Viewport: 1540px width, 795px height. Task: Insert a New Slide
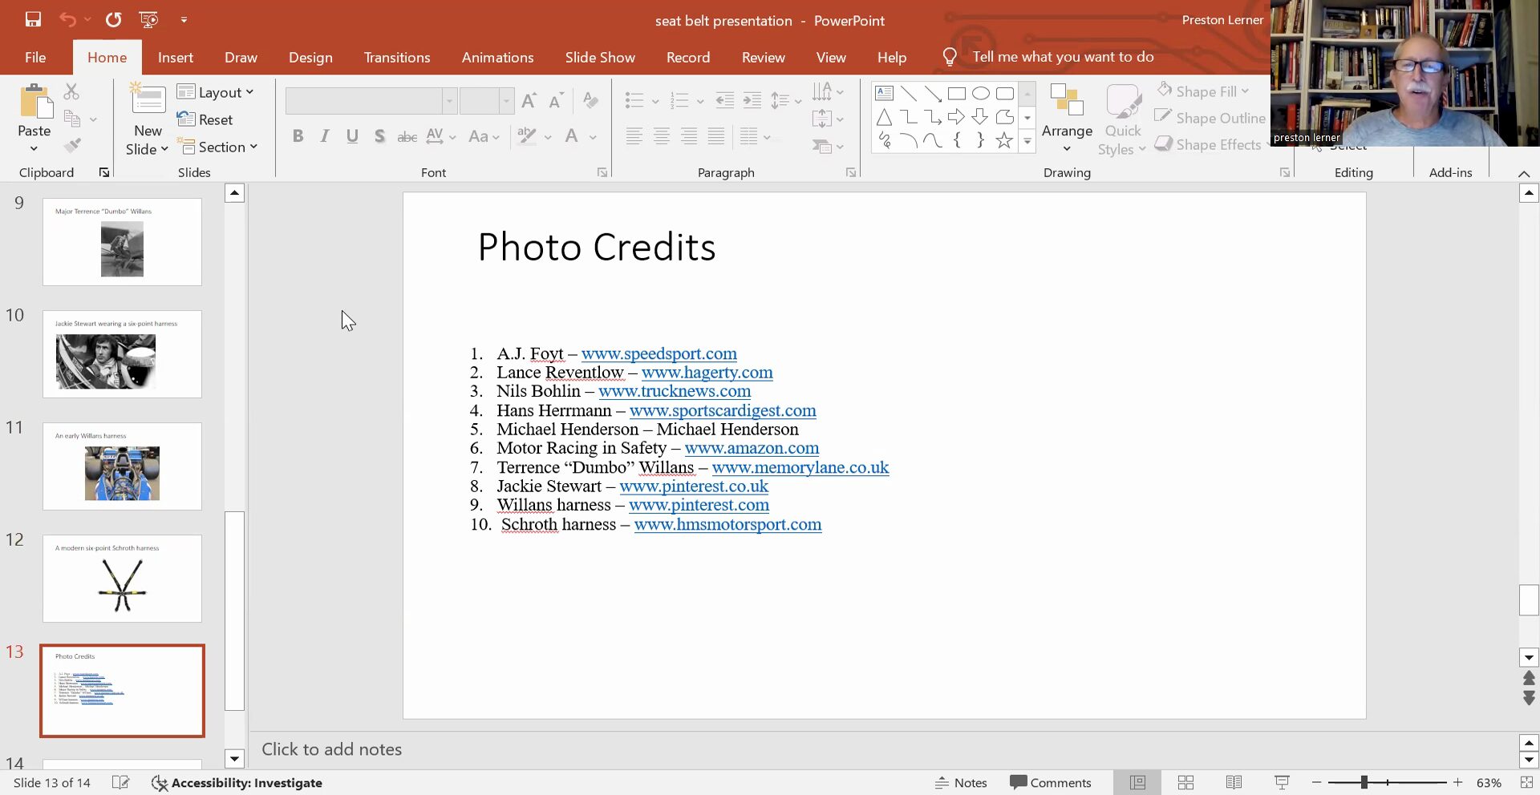tap(148, 100)
